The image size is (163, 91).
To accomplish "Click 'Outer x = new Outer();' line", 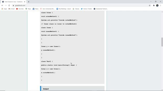I will click(x=51, y=69).
